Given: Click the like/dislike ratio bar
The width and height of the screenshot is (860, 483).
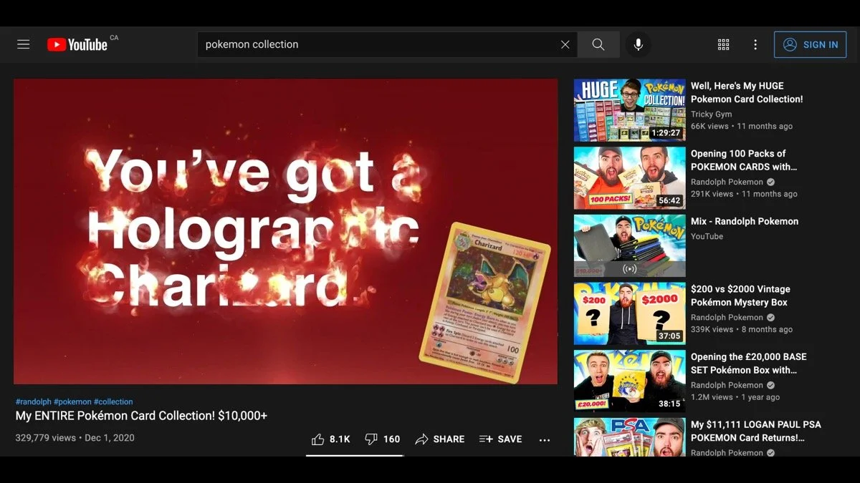Looking at the screenshot, I should [x=354, y=454].
